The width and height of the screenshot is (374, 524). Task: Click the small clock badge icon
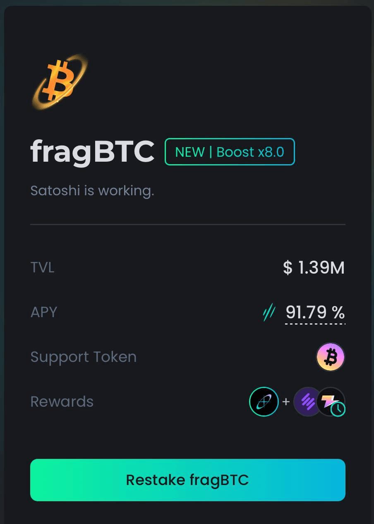(x=338, y=410)
